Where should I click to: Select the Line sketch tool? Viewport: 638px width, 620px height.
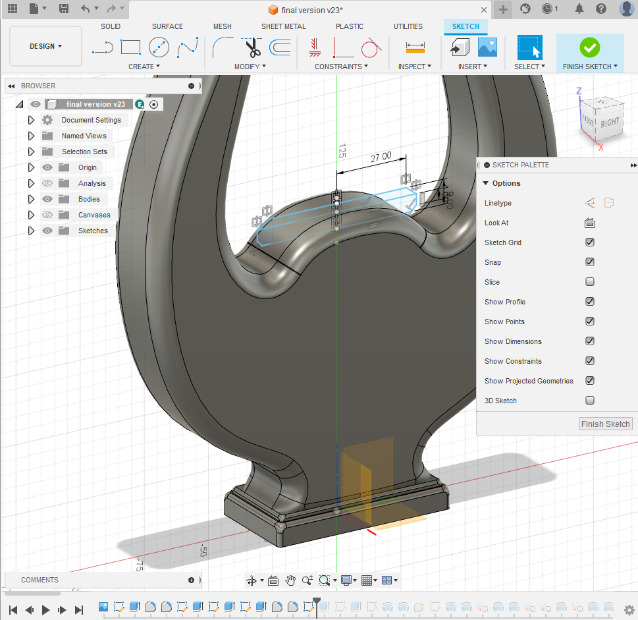(x=102, y=47)
